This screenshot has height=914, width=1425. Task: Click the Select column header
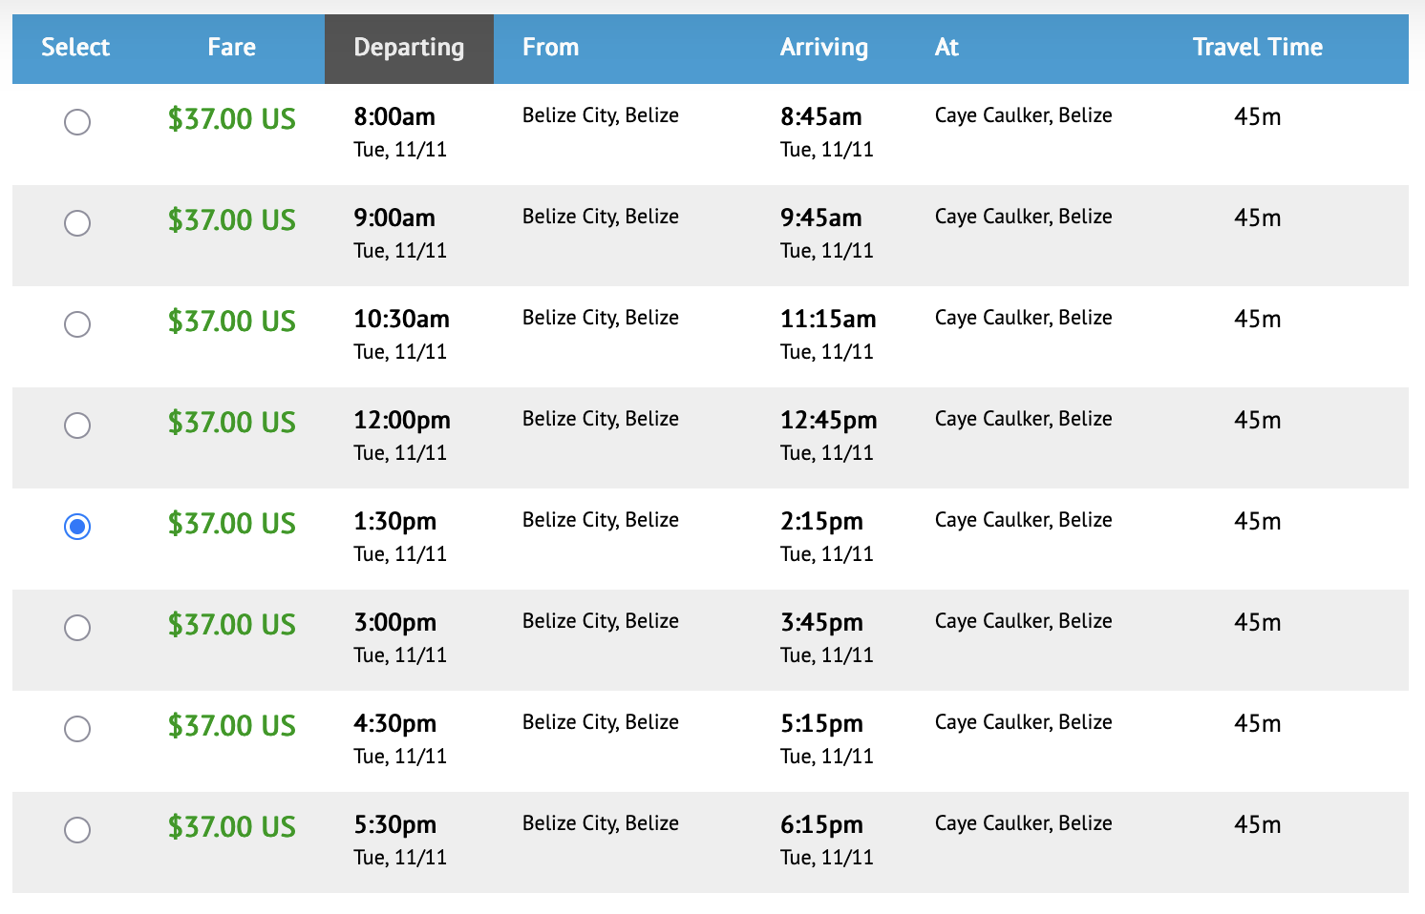[x=75, y=48]
